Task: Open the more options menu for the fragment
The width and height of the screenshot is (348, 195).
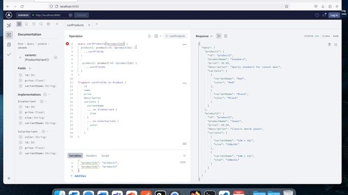Action: (184, 83)
